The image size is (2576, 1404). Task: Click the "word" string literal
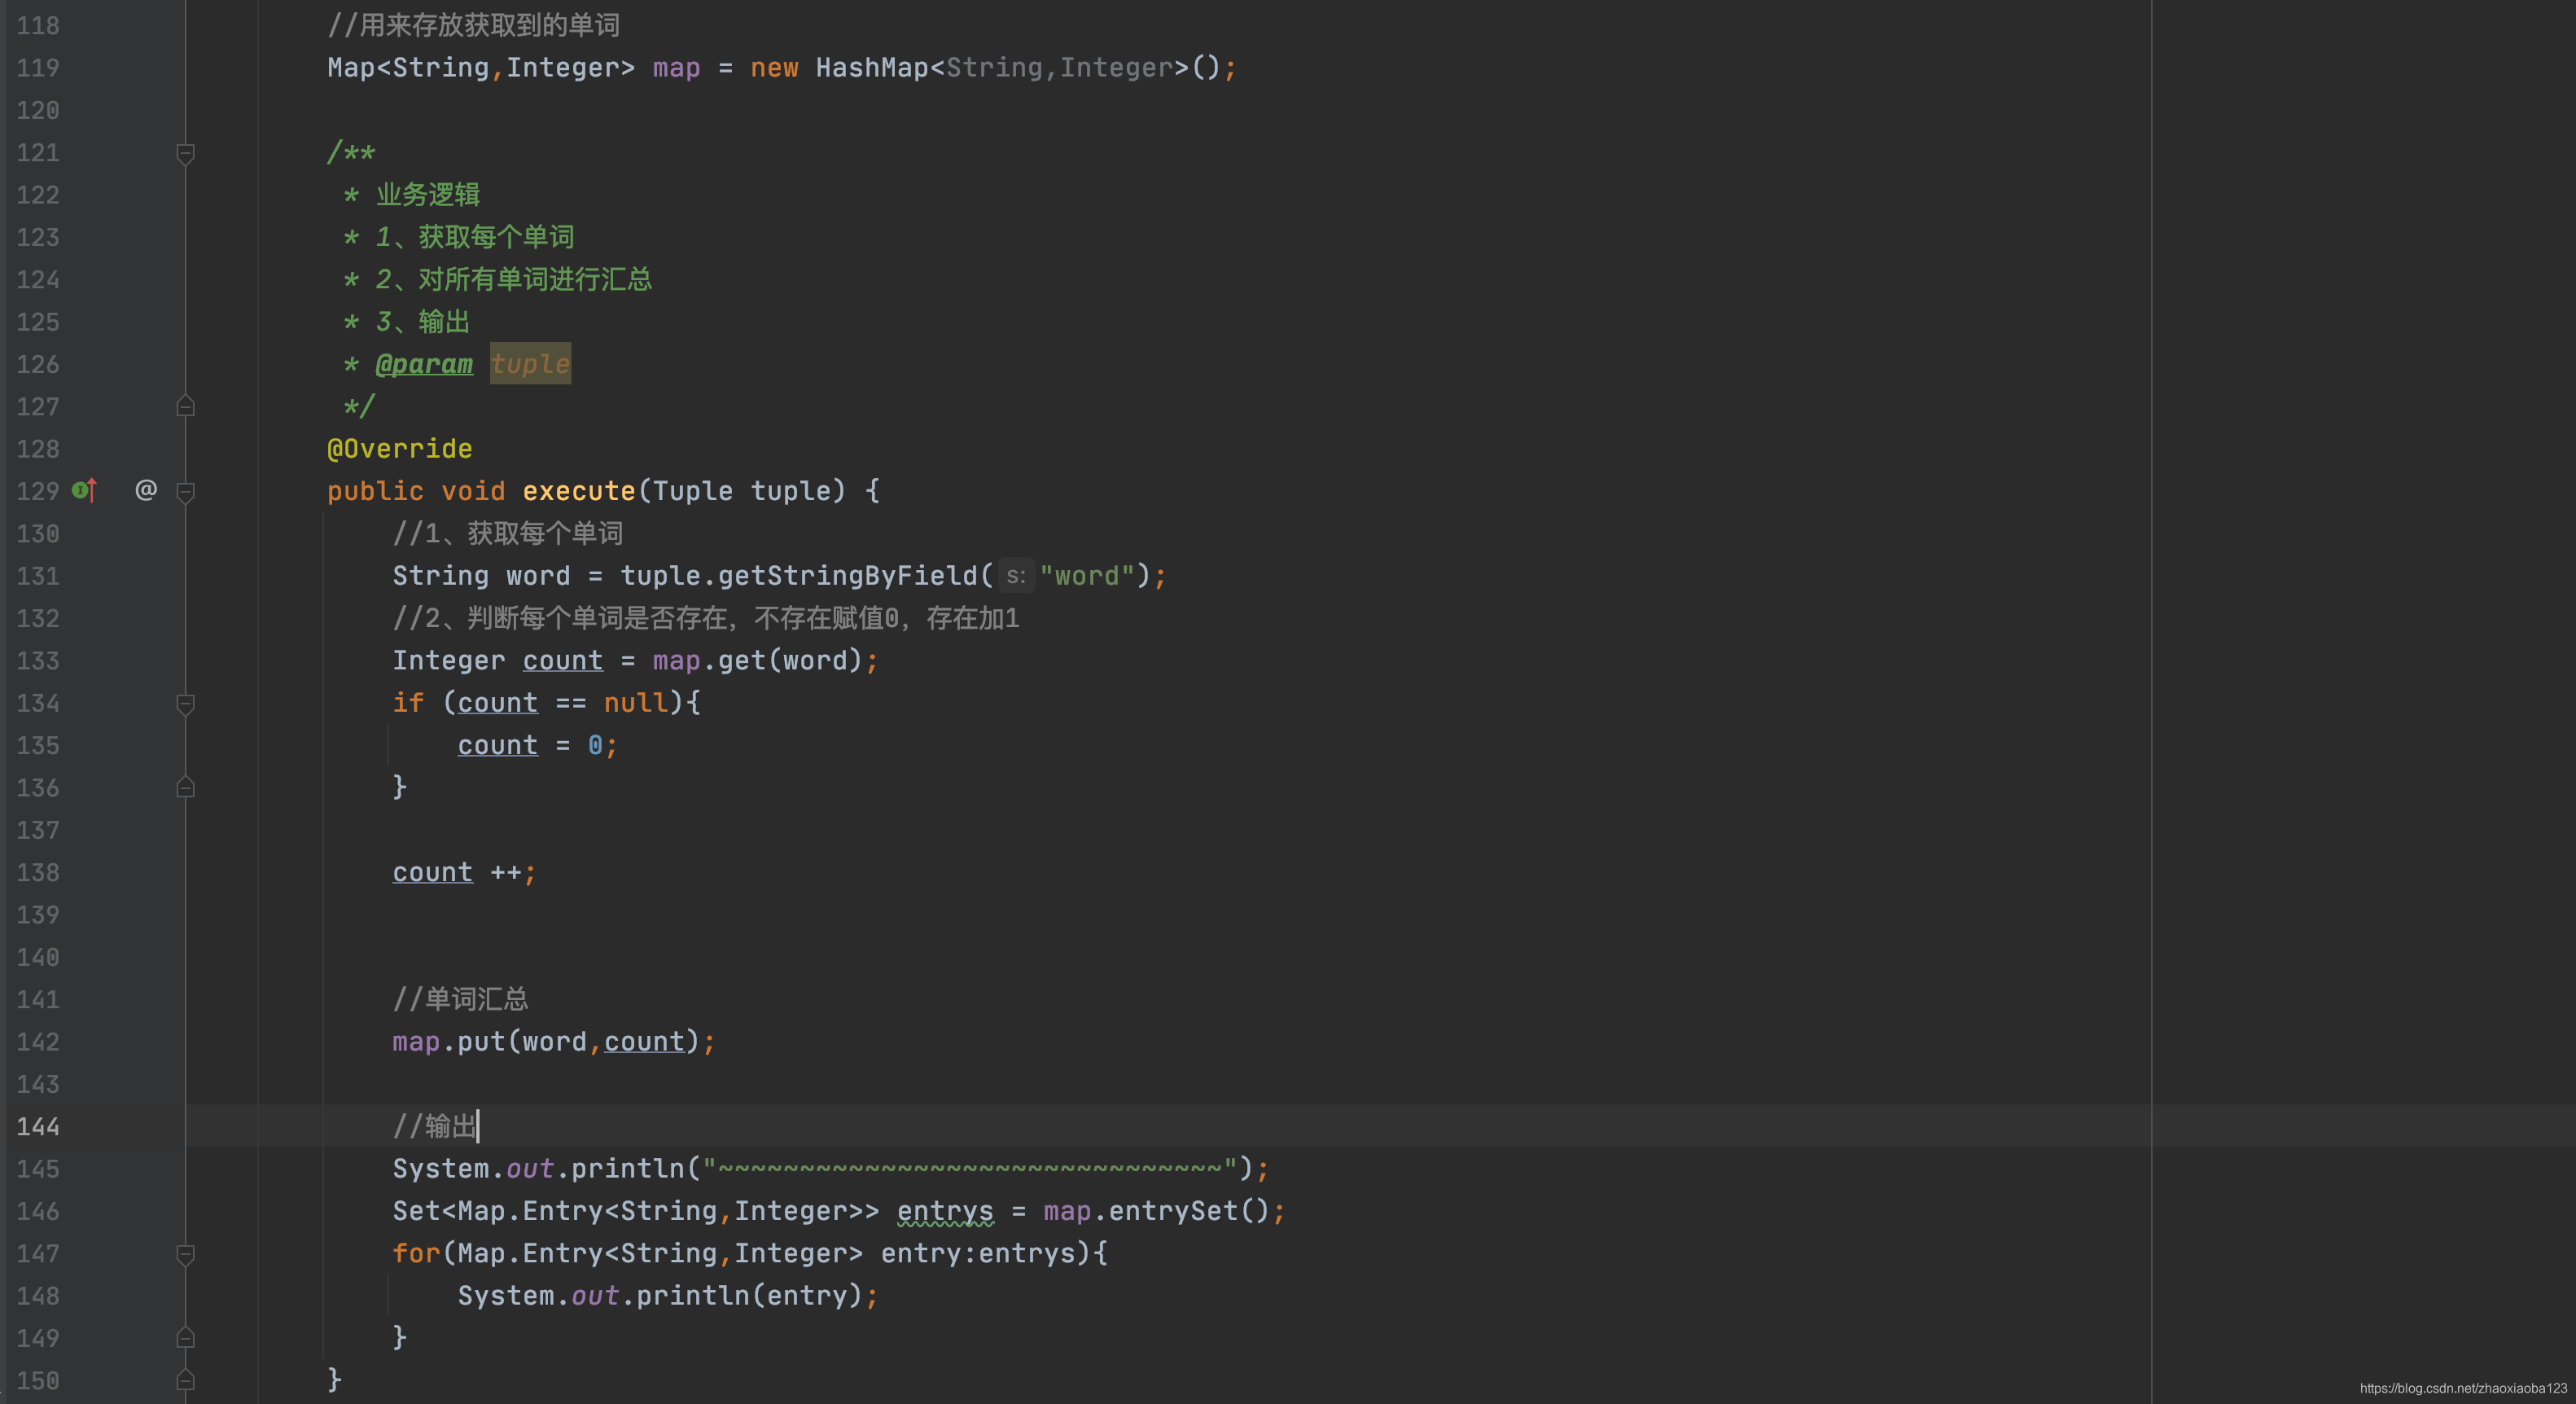[1087, 576]
